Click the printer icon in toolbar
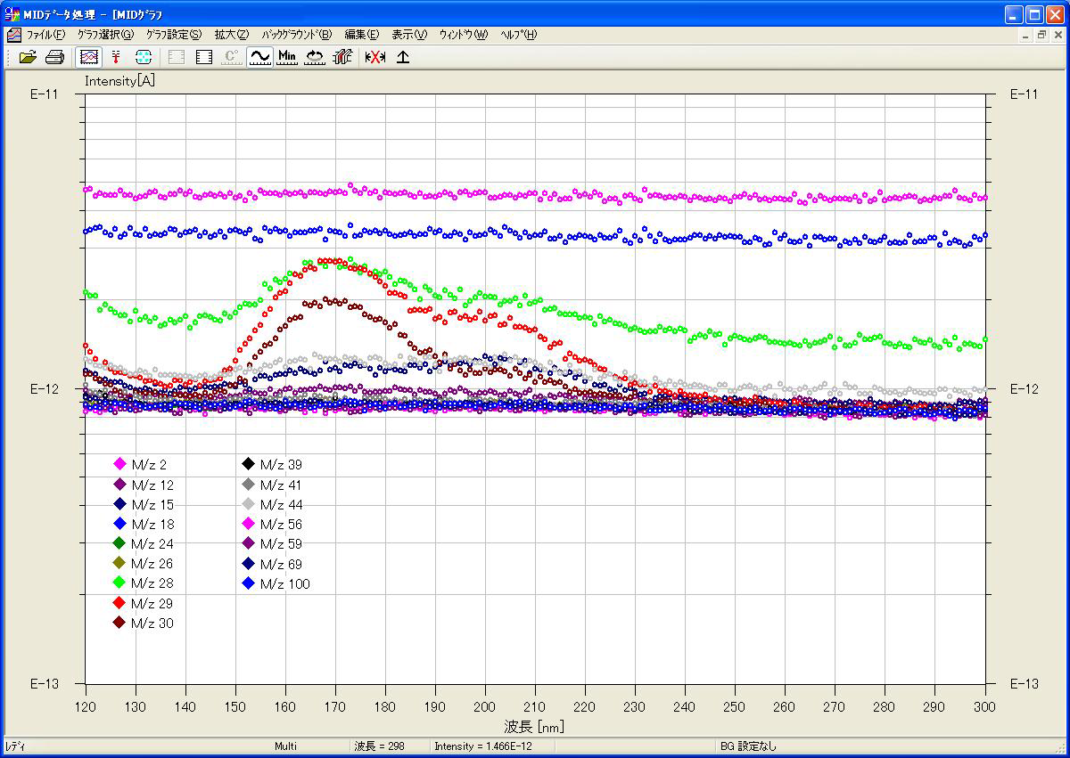This screenshot has width=1070, height=758. point(54,57)
